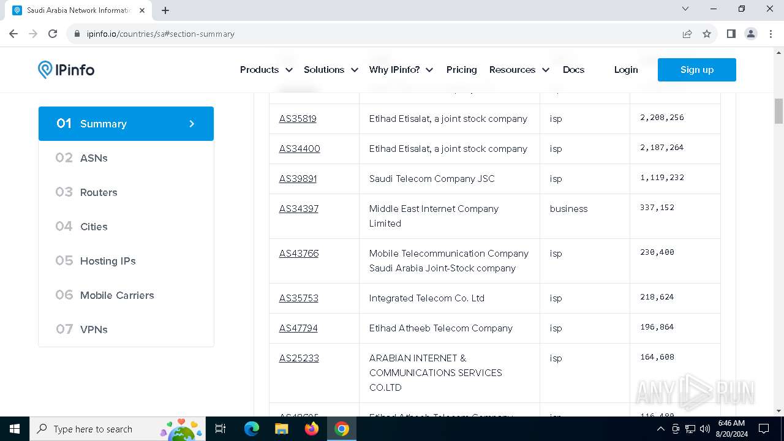
Task: Open the network icon in tray
Action: (x=690, y=429)
